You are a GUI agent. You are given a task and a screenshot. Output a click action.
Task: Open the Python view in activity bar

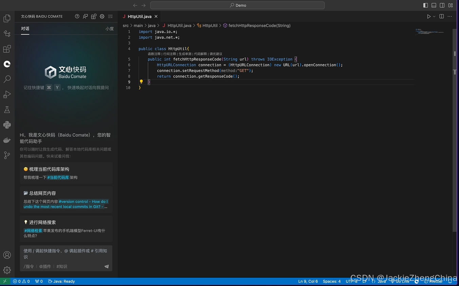[7, 125]
